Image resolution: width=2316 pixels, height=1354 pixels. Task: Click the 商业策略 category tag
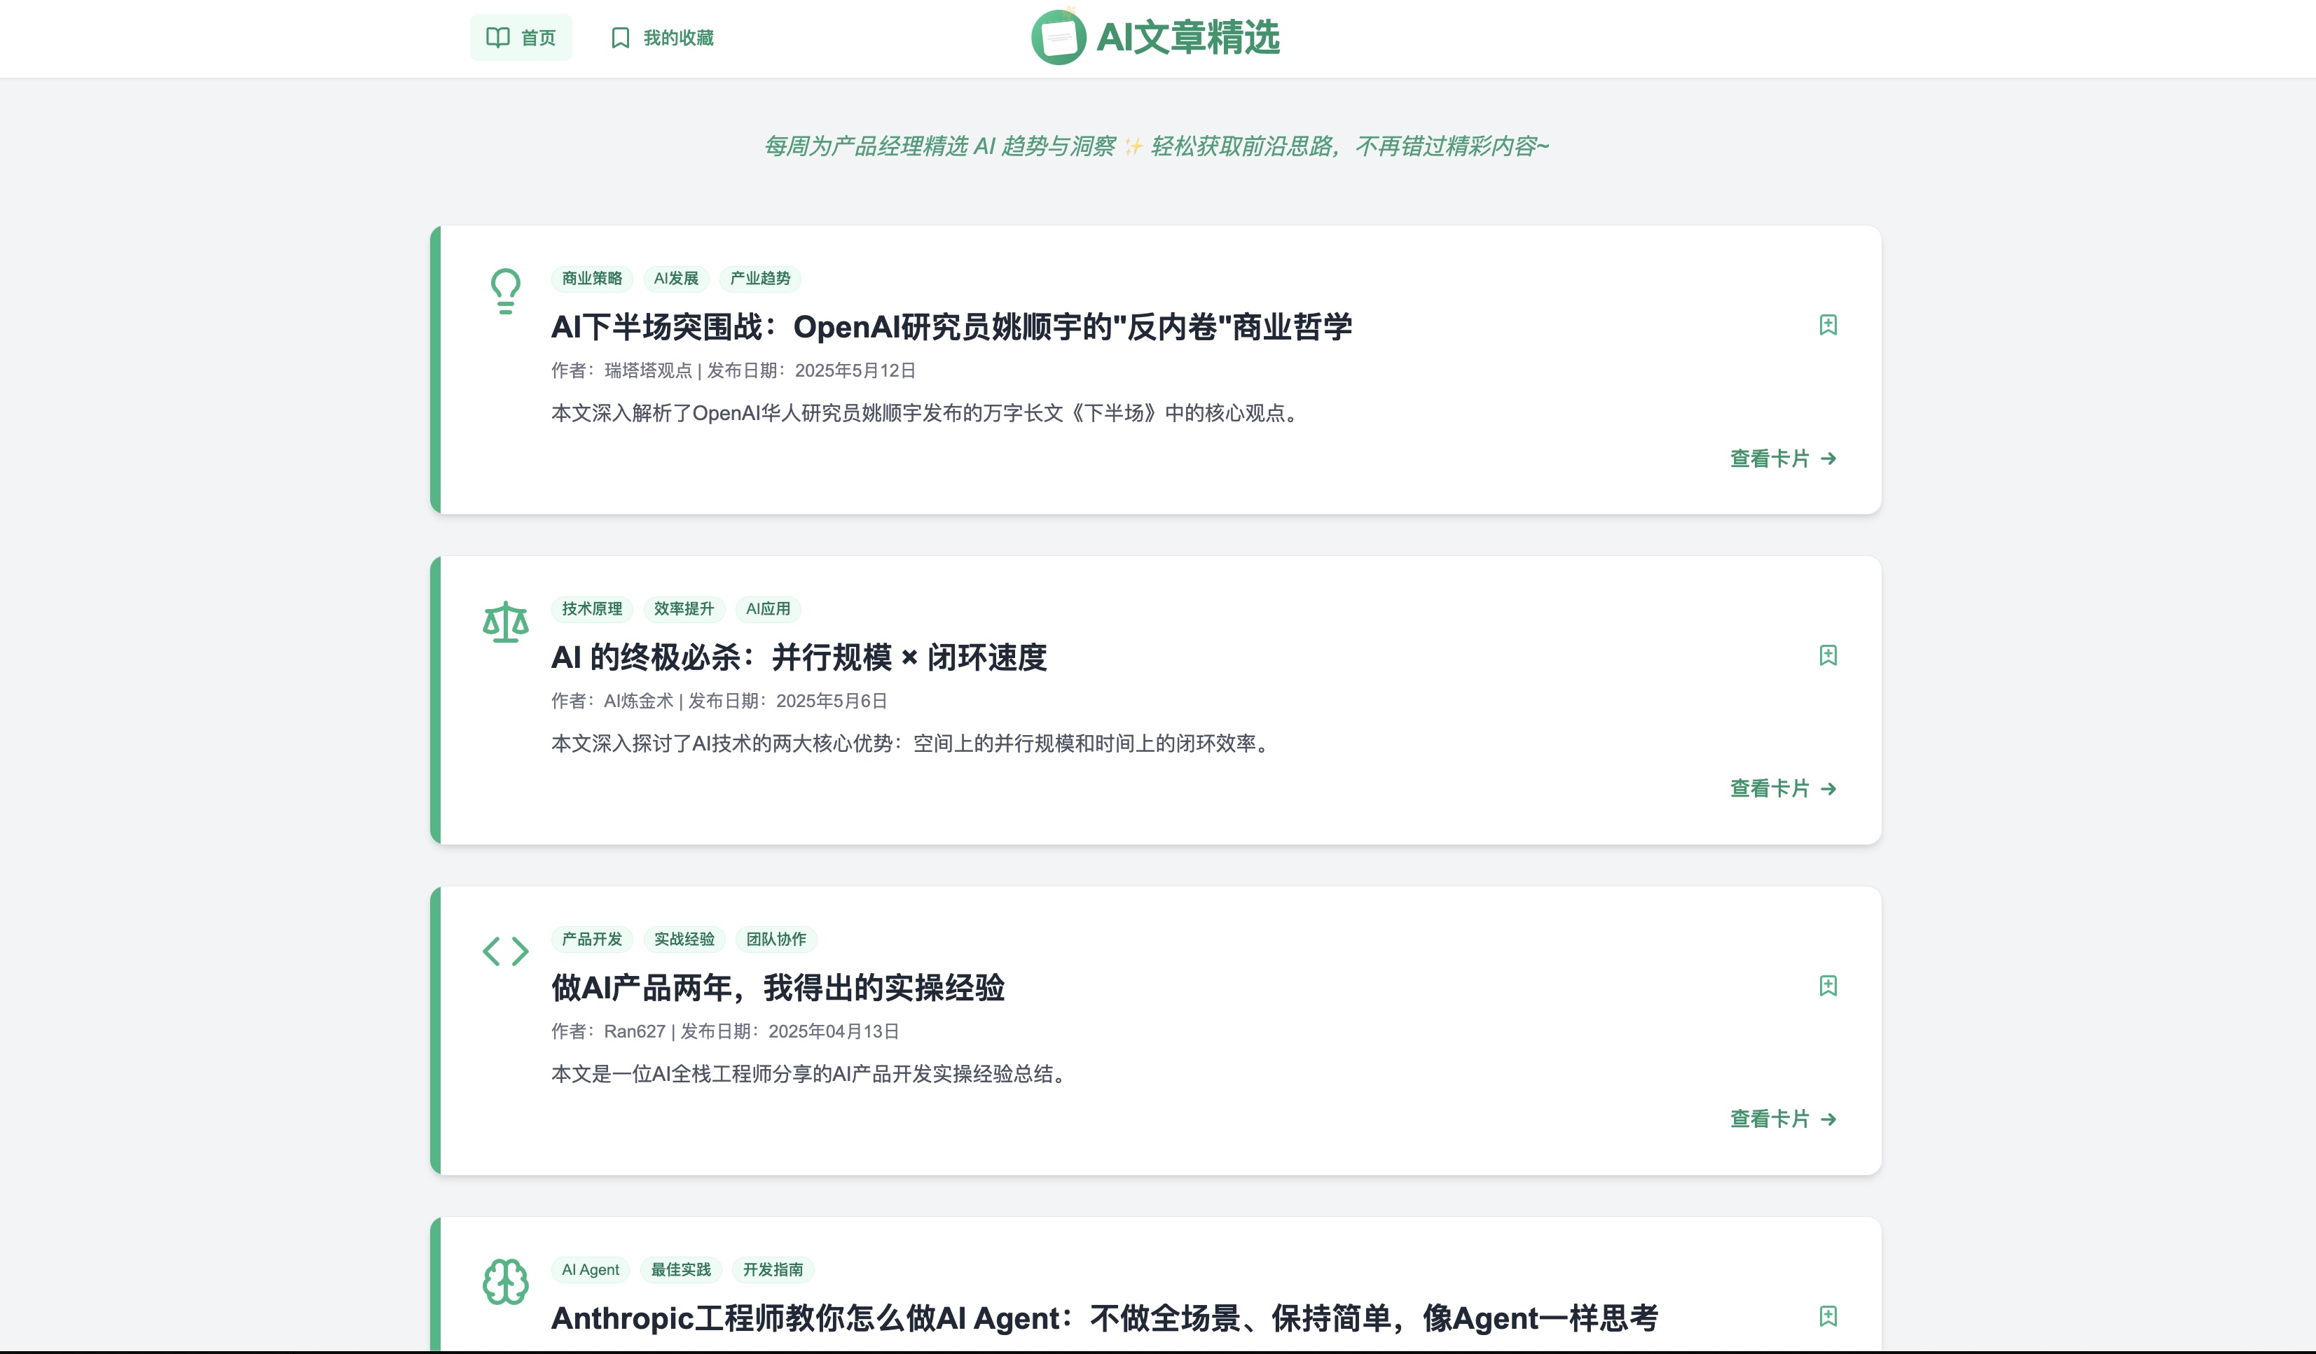(x=591, y=279)
